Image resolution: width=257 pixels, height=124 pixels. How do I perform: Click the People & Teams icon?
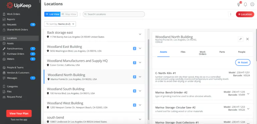click(x=4, y=68)
